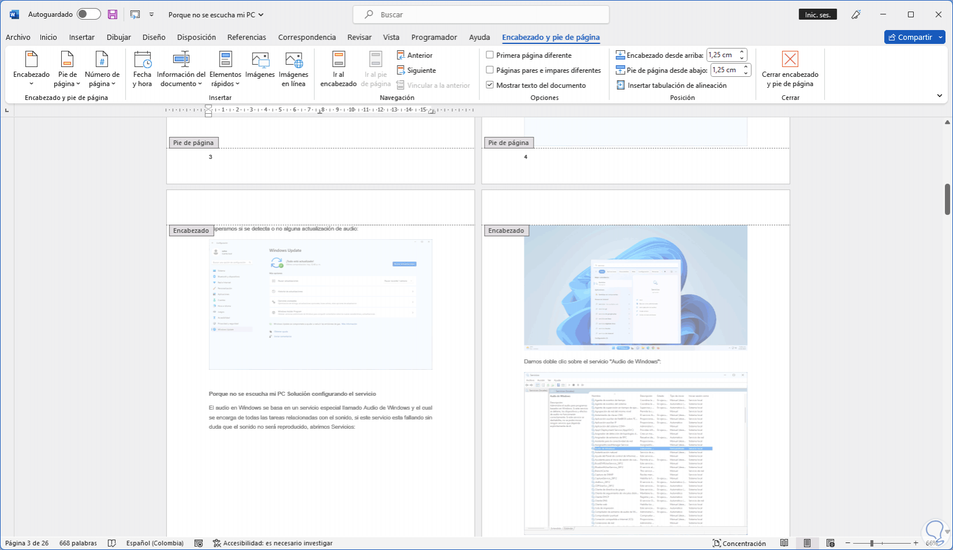This screenshot has height=550, width=953.
Task: Click the tab selector at the ruler corner
Action: (7, 109)
